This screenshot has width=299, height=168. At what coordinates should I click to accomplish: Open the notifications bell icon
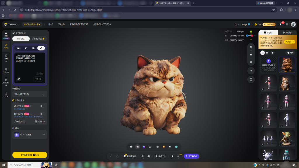(x=280, y=24)
